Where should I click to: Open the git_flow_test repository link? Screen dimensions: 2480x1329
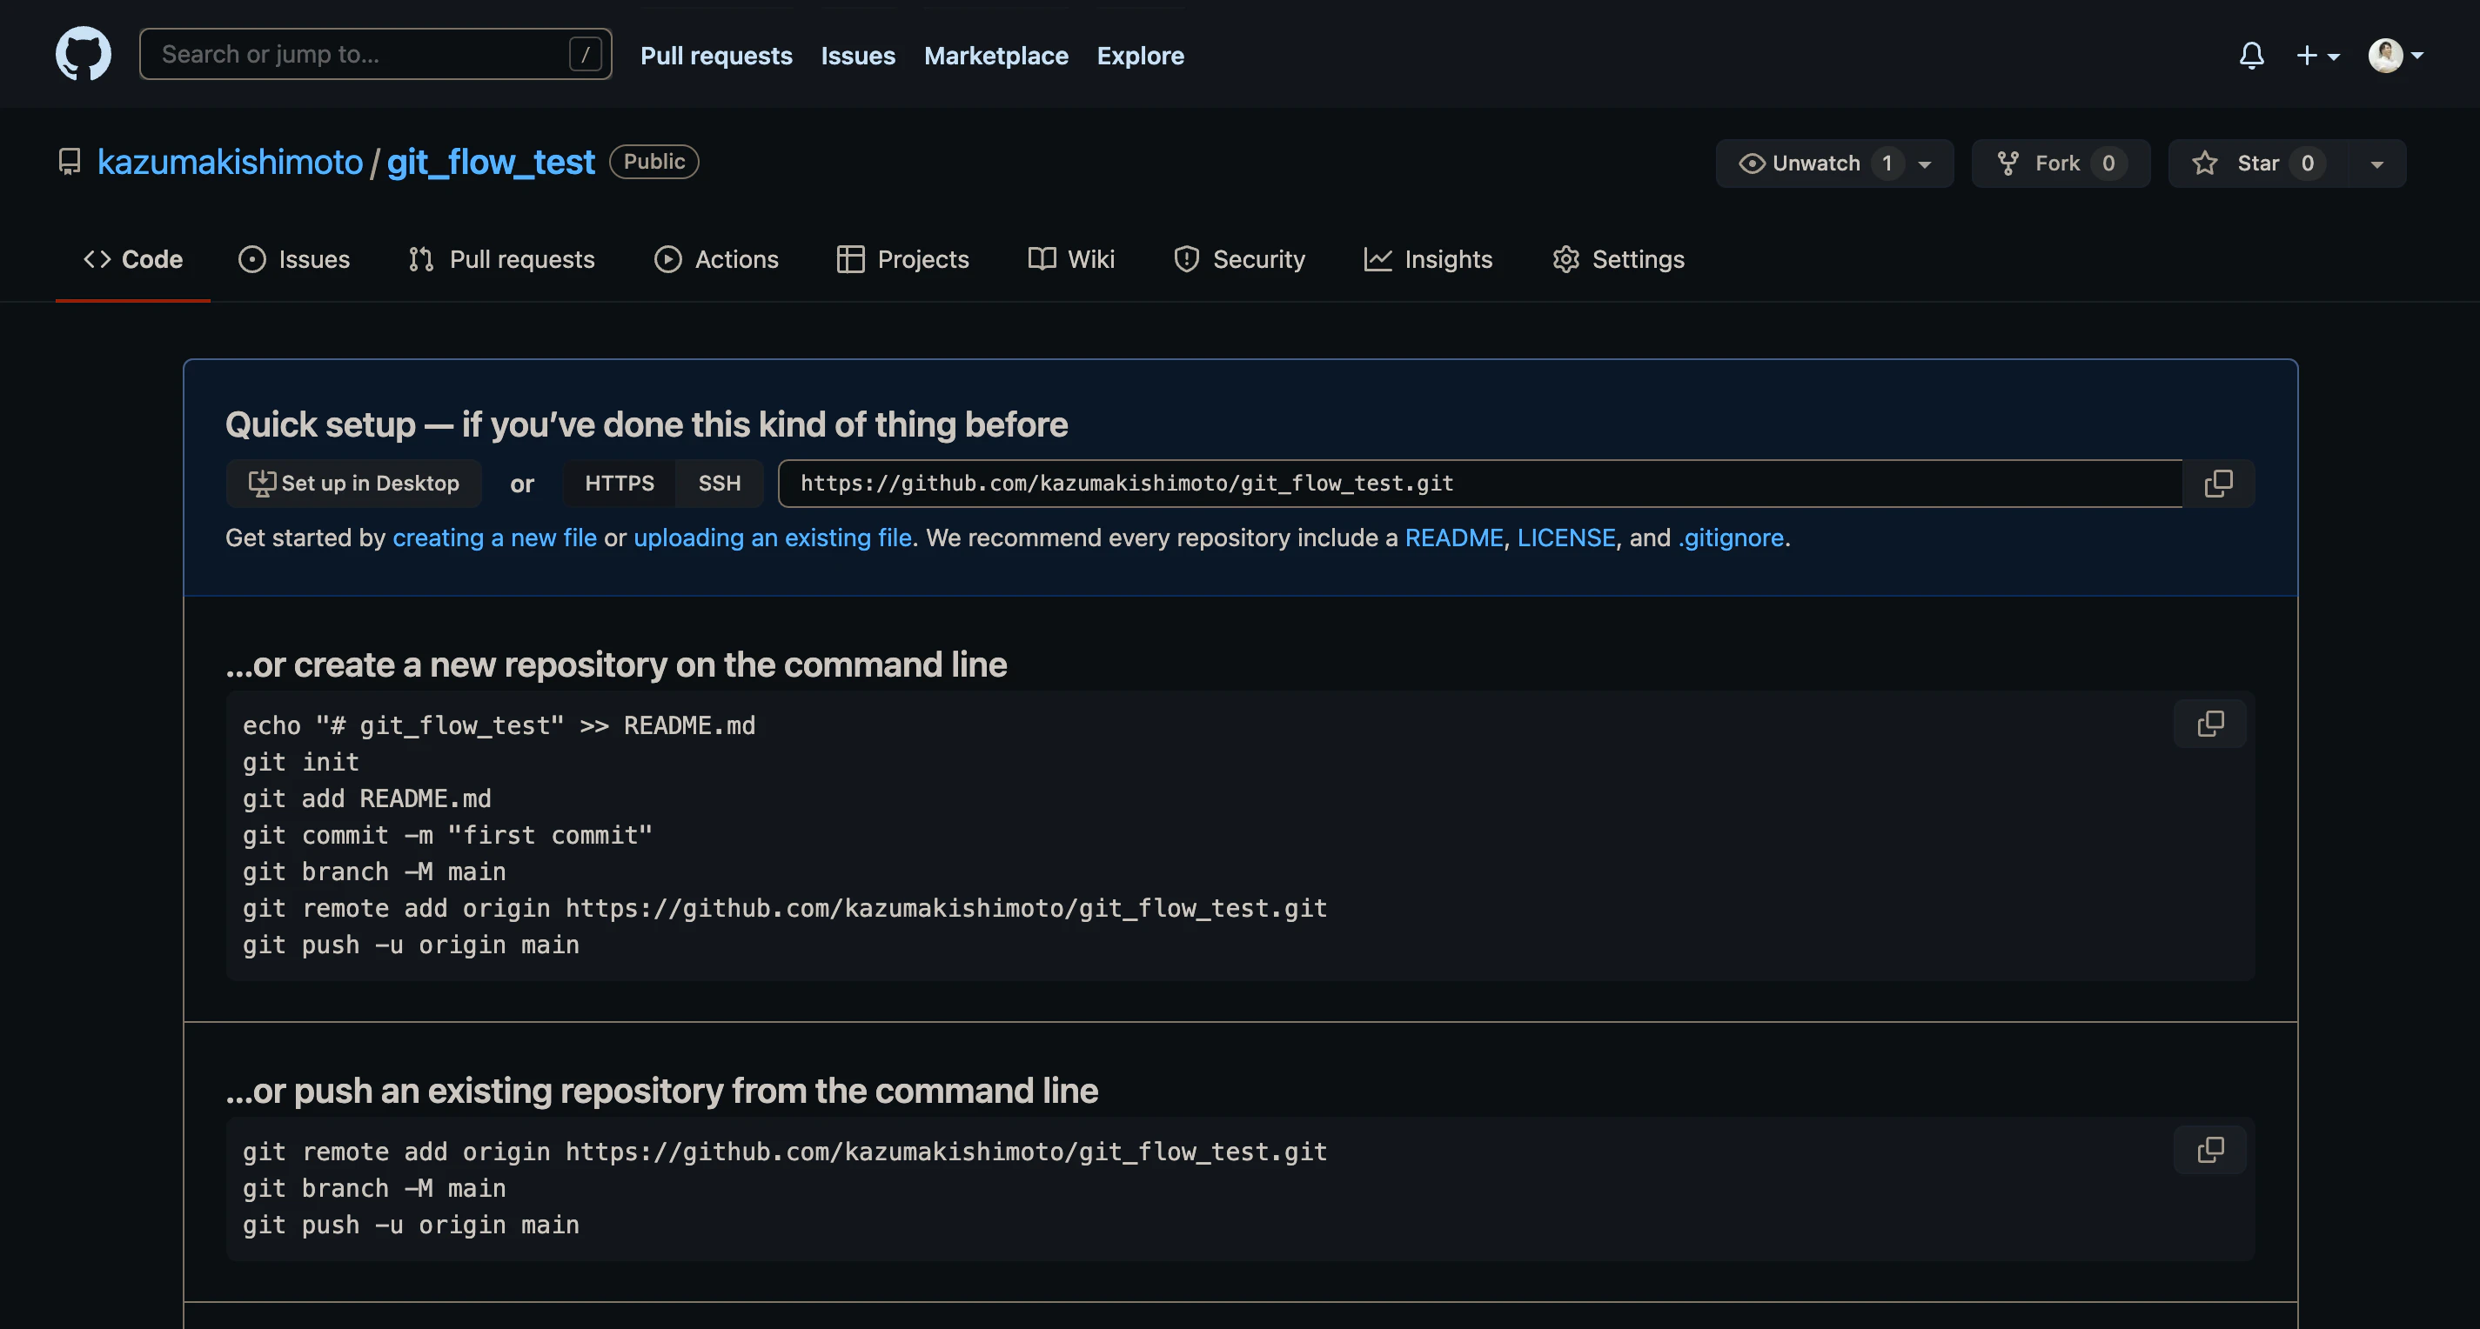[x=491, y=162]
